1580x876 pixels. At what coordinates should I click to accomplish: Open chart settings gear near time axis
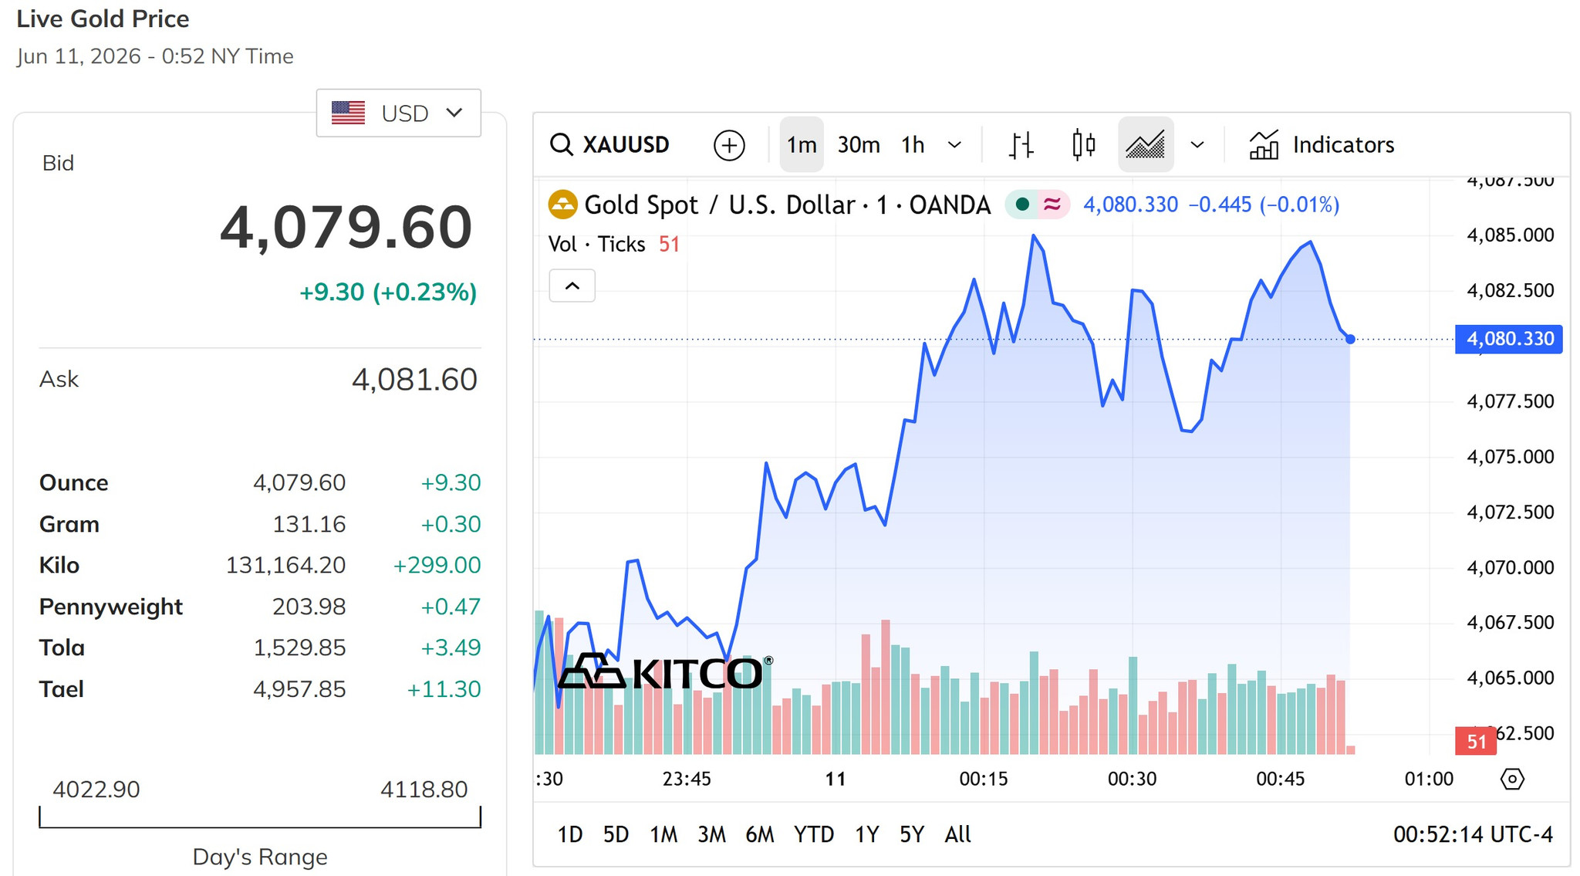click(1512, 779)
